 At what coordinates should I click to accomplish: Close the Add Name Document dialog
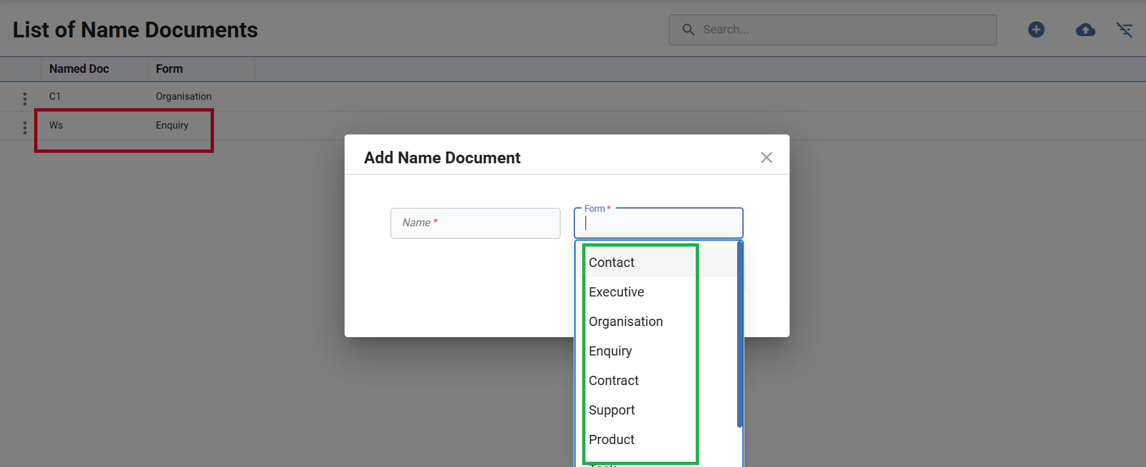(x=767, y=157)
